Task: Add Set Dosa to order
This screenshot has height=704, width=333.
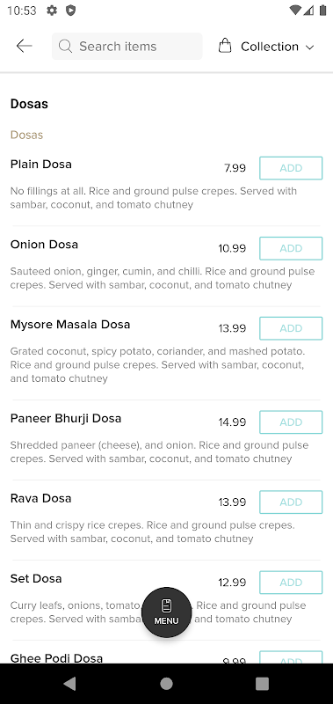Action: [291, 583]
